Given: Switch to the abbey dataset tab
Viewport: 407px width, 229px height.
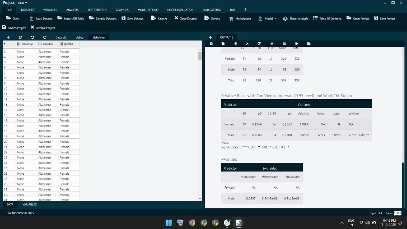Looking at the screenshot, I should 79,38.
